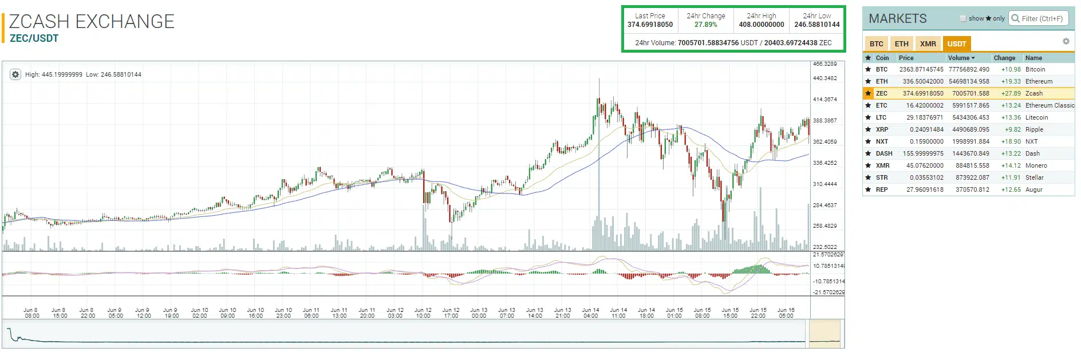1081x352 pixels.
Task: Click the ZEC/USDT pair label
Action: [34, 38]
